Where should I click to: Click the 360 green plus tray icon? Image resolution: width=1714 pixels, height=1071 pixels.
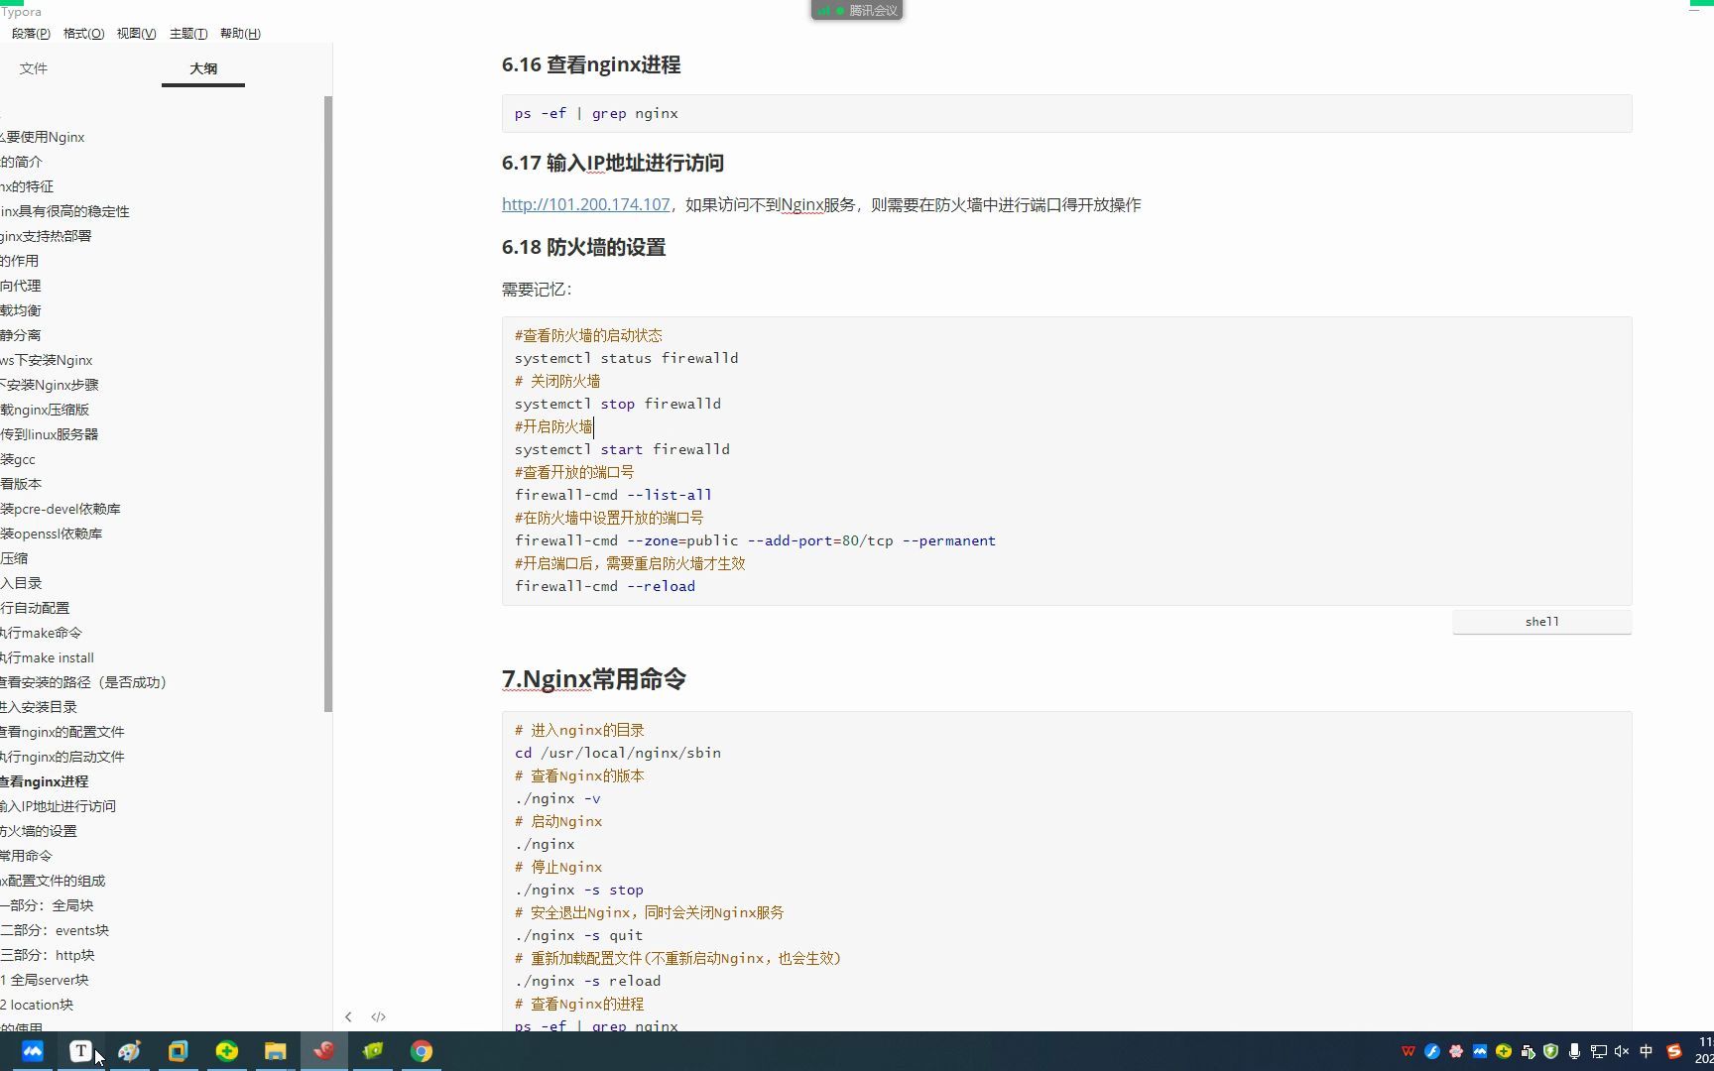tap(1504, 1051)
